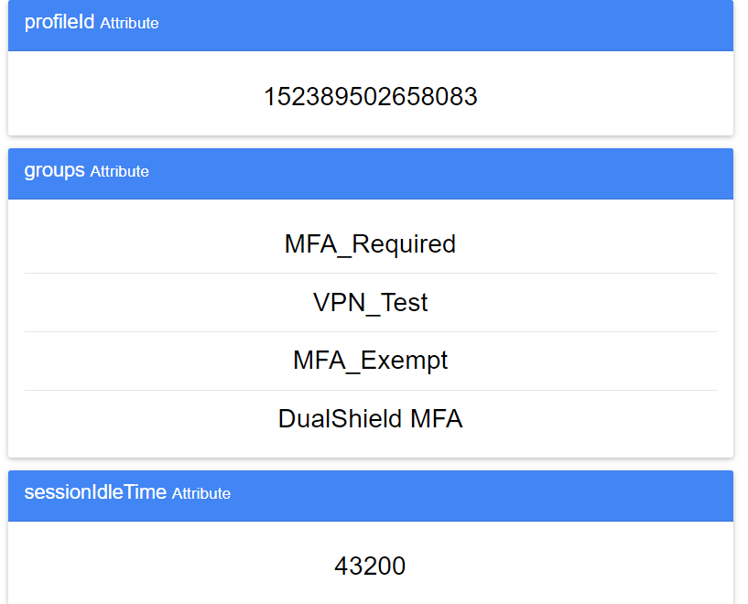Click divider line between VPN_Test and MFA_Exempt
The image size is (748, 604).
coord(370,331)
